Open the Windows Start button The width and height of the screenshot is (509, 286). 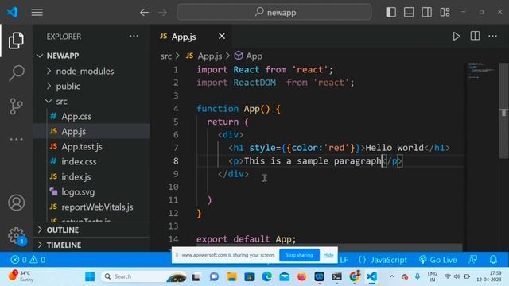tap(90, 276)
